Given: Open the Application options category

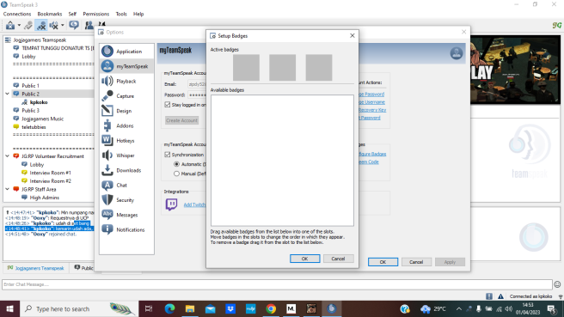Looking at the screenshot, I should [126, 52].
